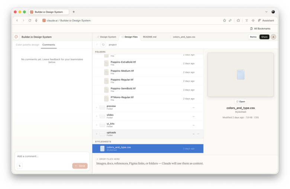Go back with the browser back arrow
Screen dimensions: 290x189
17,20
